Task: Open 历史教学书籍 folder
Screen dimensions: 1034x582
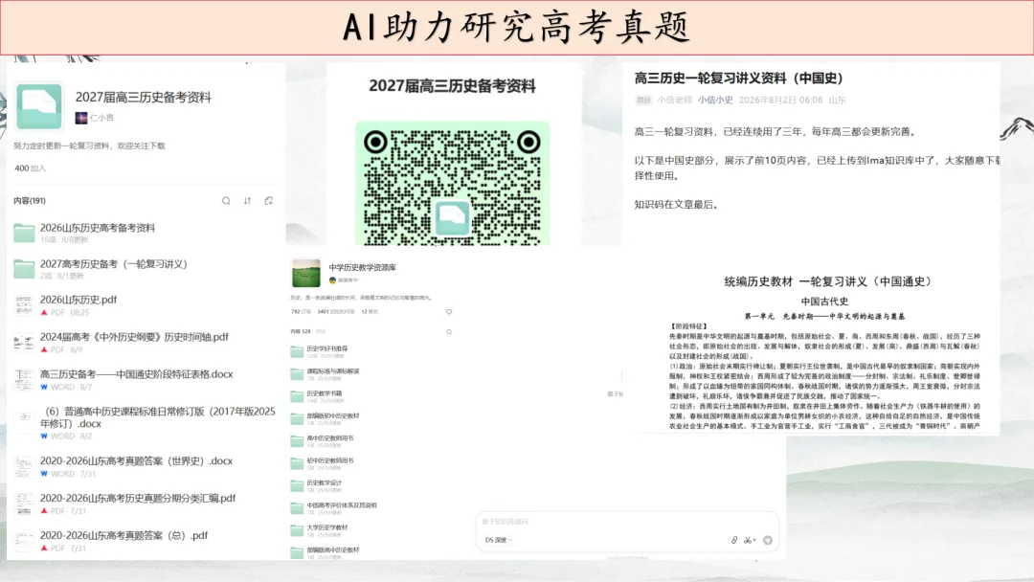Action: pyautogui.click(x=325, y=393)
